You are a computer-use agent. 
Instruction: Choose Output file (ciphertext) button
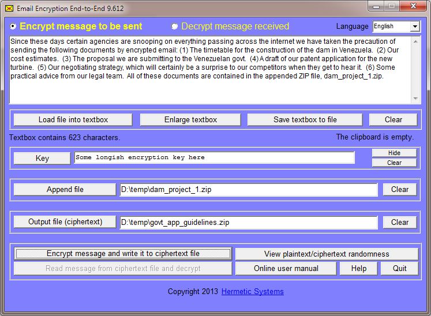[x=65, y=221]
